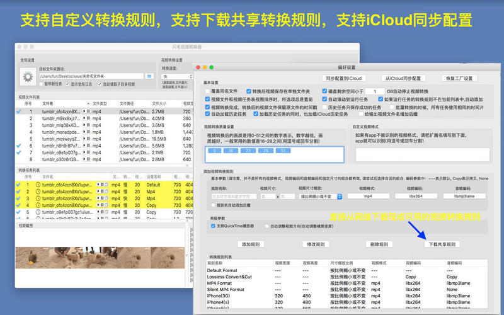Click clock icon of task 3 row

click(38, 198)
